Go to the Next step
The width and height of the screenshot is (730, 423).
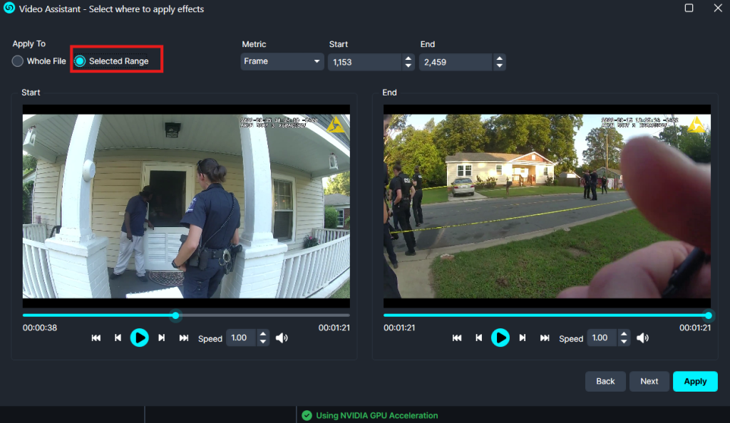tap(649, 381)
